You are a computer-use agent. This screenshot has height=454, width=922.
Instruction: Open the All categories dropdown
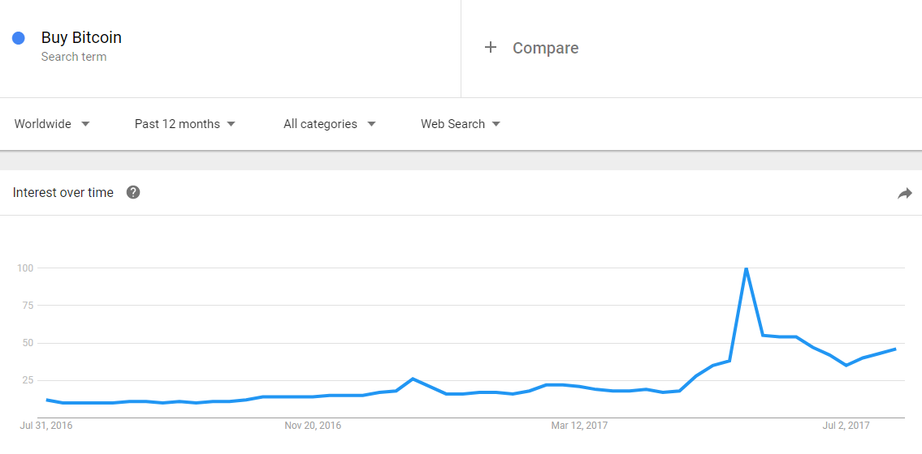pos(329,124)
